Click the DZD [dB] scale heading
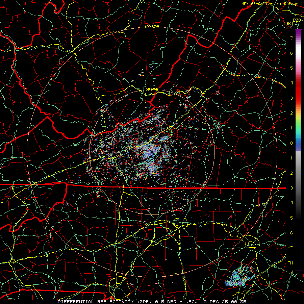Viewport: 304px width, 304px height. coord(292,22)
